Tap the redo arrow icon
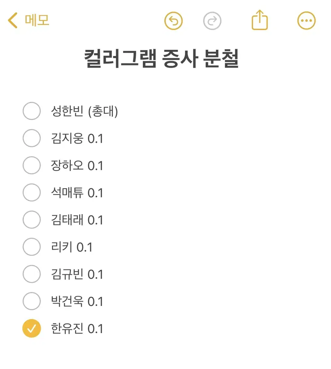 pos(212,21)
